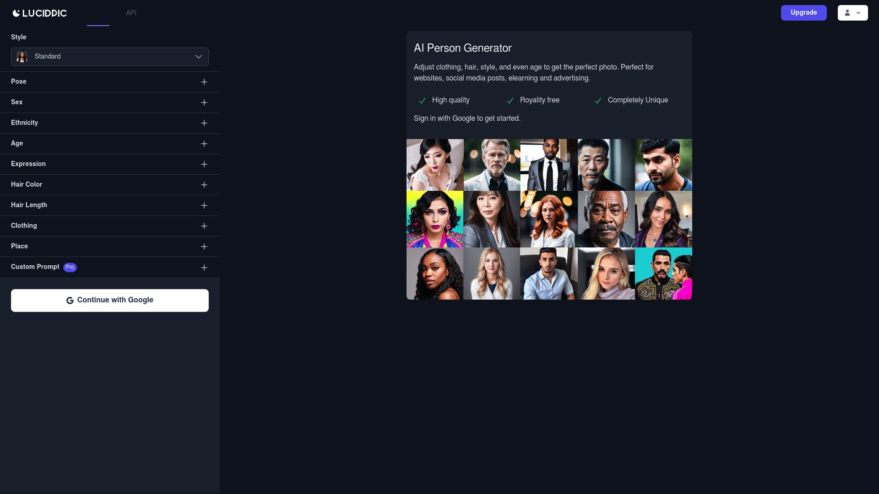
Task: Select the currently active generator tab
Action: pyautogui.click(x=98, y=13)
